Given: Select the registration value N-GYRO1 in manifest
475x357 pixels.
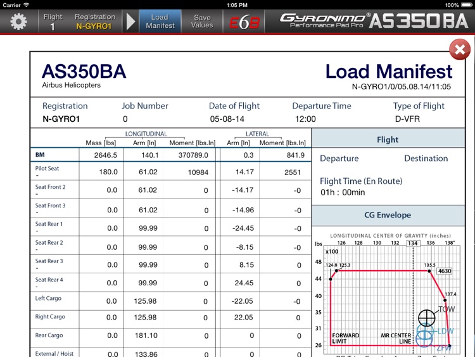Looking at the screenshot, I should [61, 119].
